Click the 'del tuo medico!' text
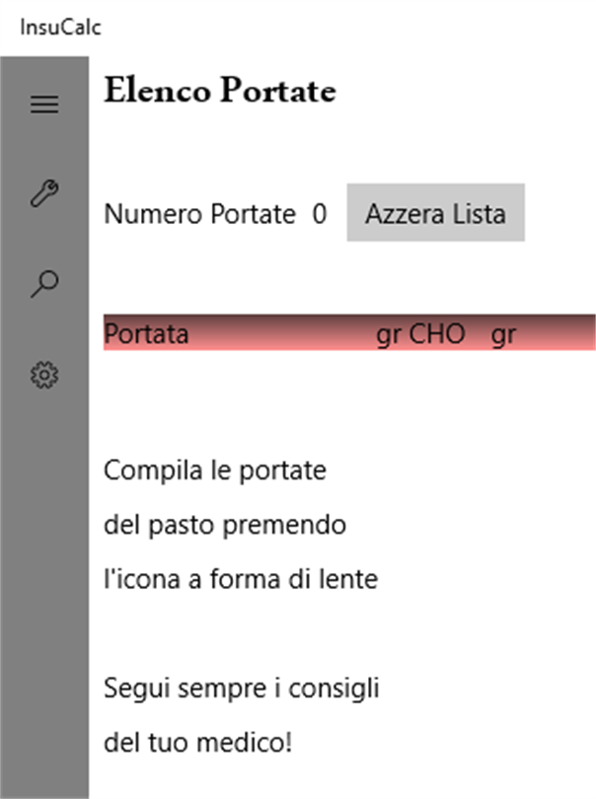This screenshot has width=596, height=799. pyautogui.click(x=197, y=742)
